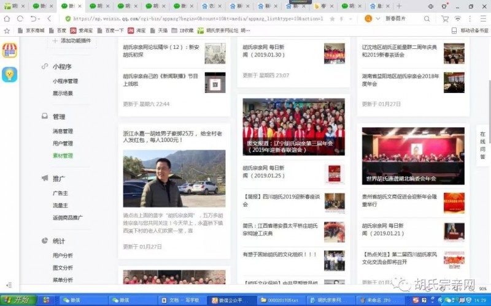491x306 pixels.
Task: Open 消息管理 in the sidebar
Action: click(x=63, y=131)
